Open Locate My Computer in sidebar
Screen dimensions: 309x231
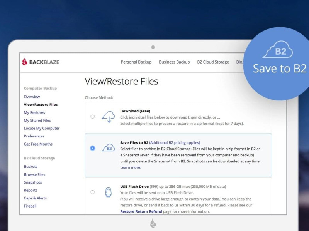coord(42,128)
